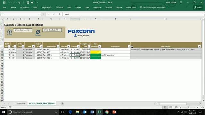Open the Amount column filter dropdown
The width and height of the screenshot is (205, 115).
point(78,46)
